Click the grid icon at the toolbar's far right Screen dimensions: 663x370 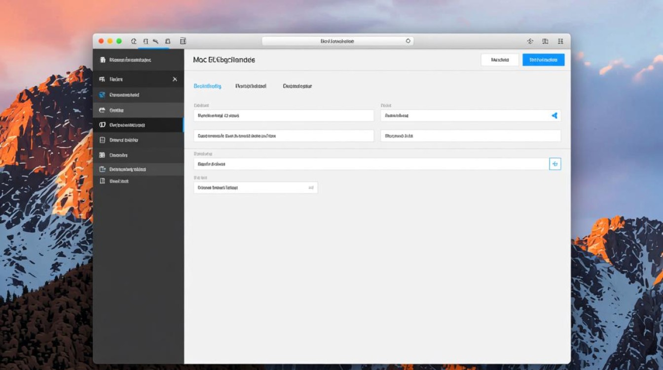560,41
